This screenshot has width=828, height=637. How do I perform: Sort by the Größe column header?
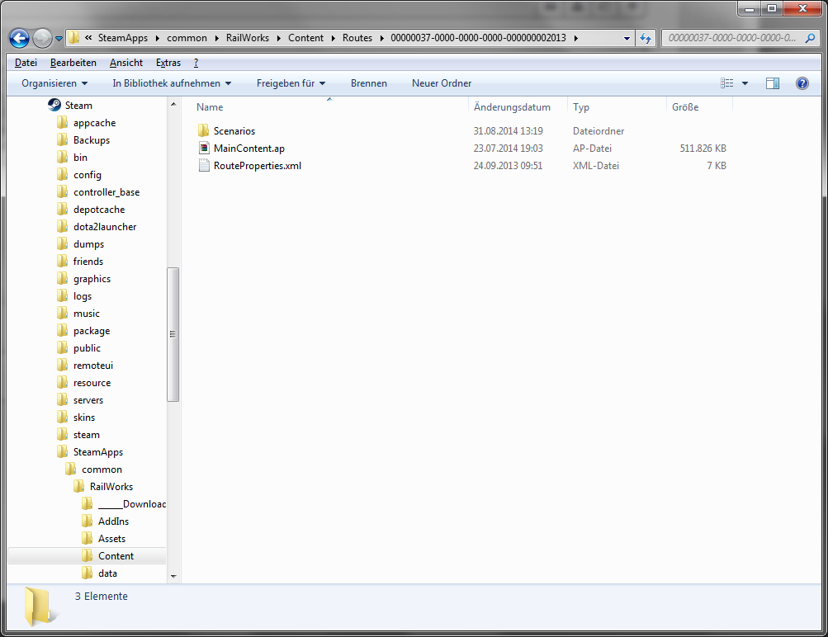[685, 107]
